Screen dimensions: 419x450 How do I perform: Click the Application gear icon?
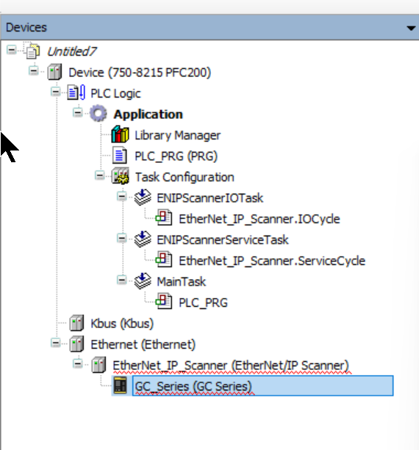[99, 113]
